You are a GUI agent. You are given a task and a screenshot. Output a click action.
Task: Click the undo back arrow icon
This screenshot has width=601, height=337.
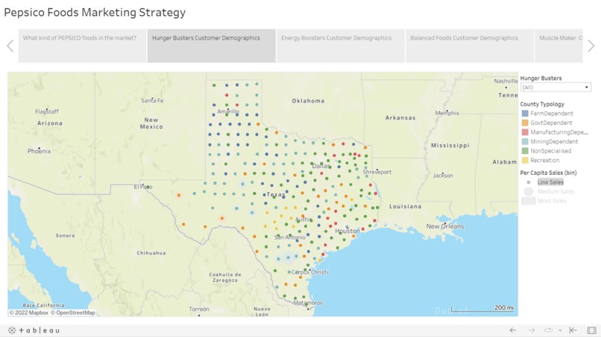pyautogui.click(x=513, y=330)
